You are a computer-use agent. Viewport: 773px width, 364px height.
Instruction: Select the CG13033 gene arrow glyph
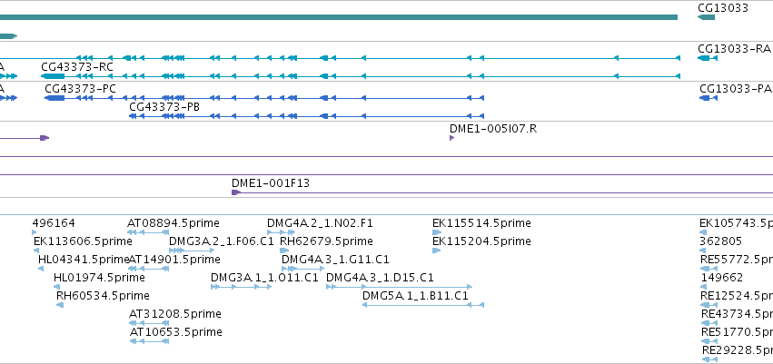(706, 17)
